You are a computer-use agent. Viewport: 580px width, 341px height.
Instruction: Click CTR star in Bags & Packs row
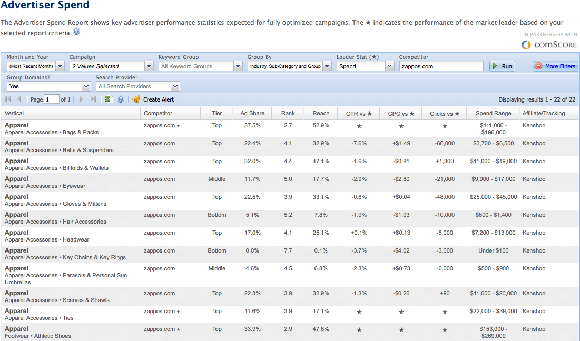point(359,126)
